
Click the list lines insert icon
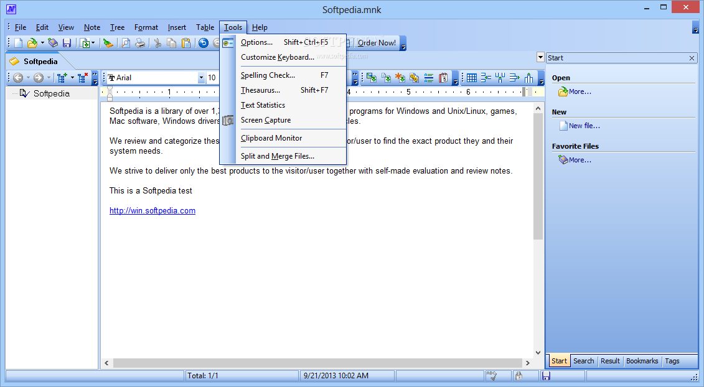[429, 78]
